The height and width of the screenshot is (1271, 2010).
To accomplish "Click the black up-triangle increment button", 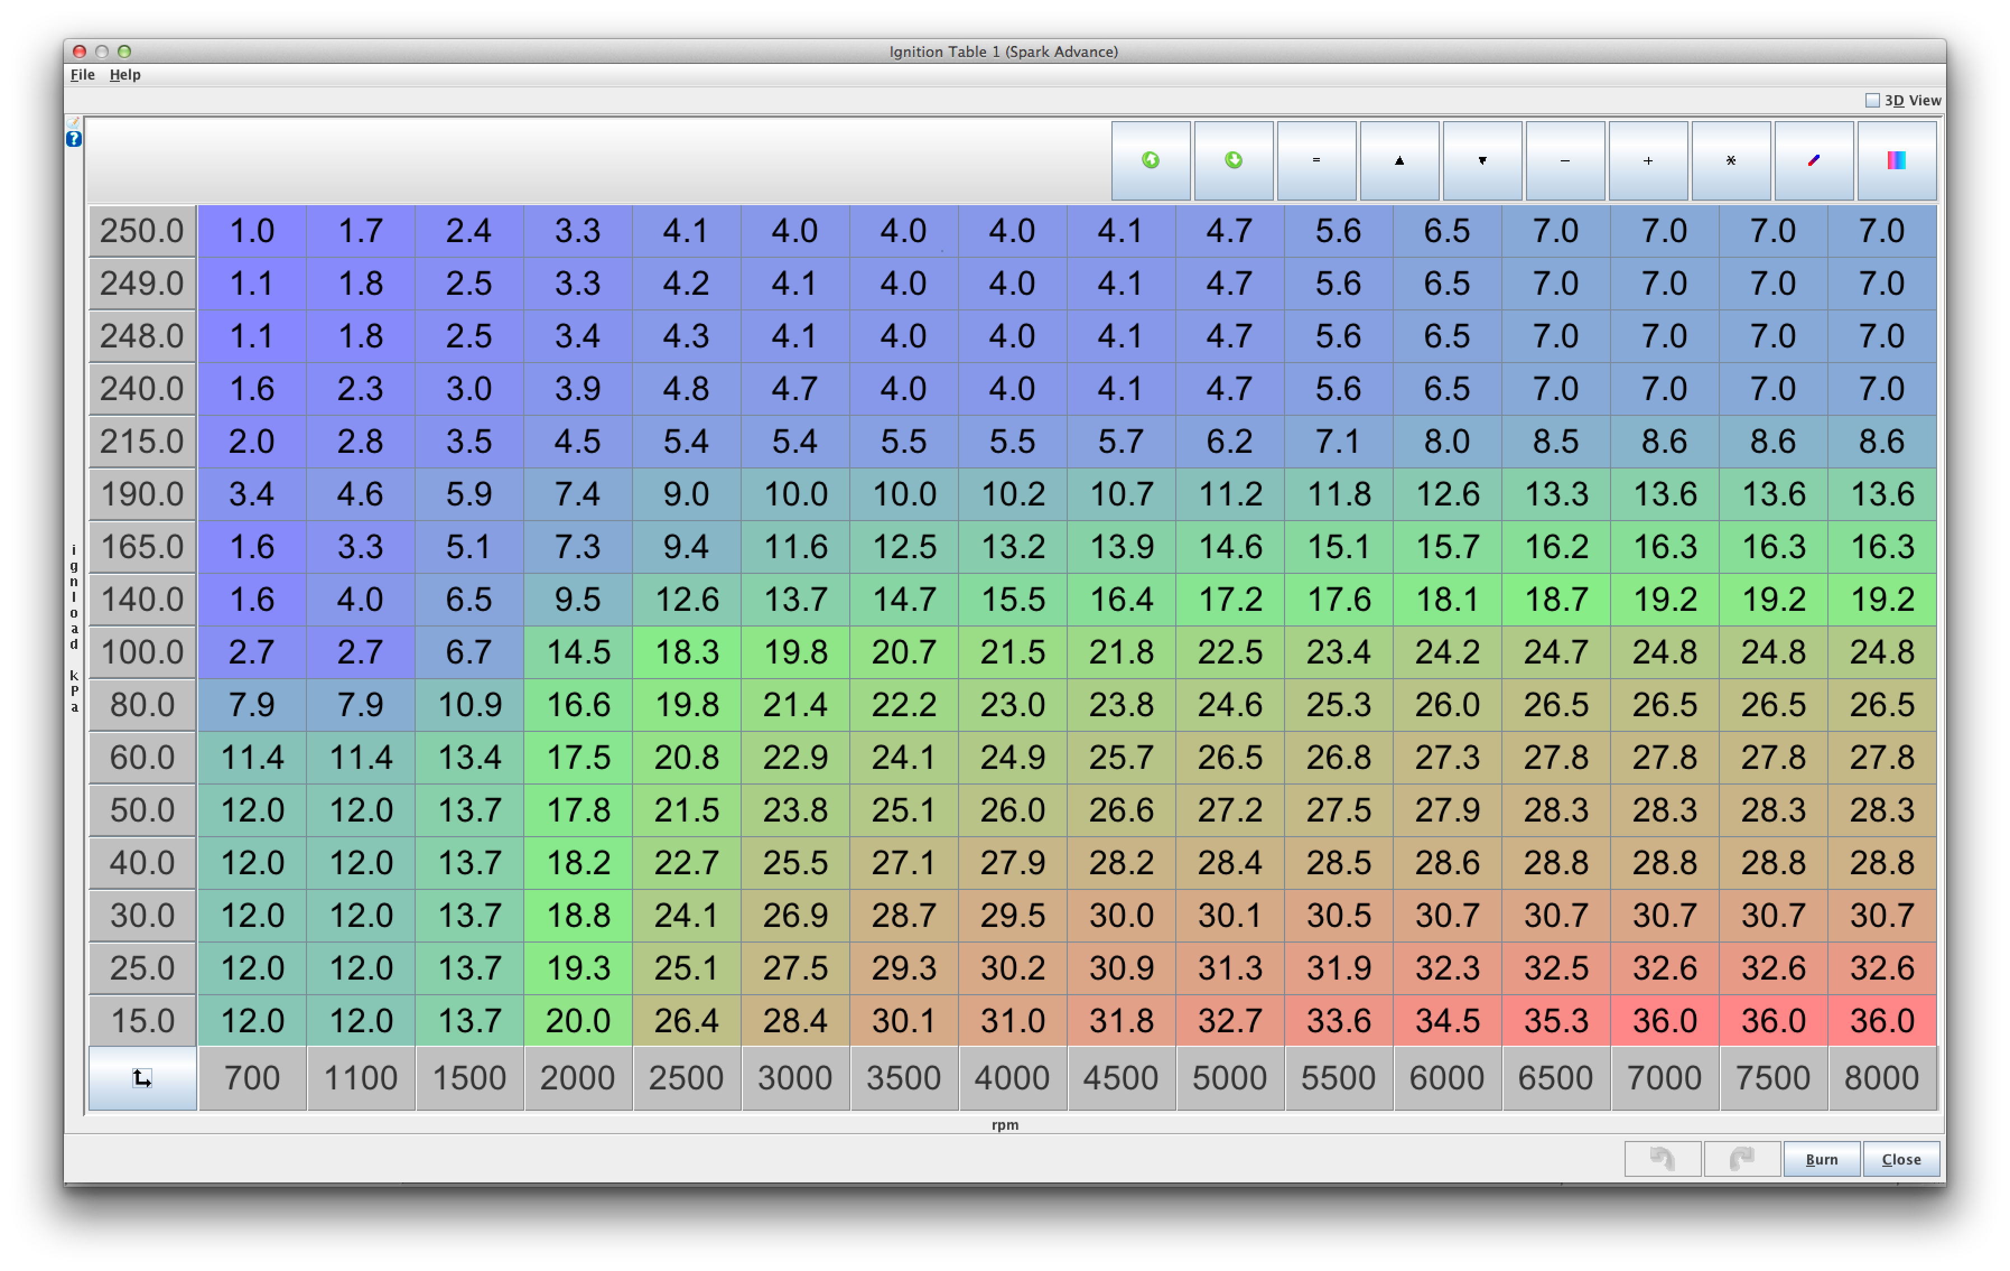I will pyautogui.click(x=1399, y=160).
